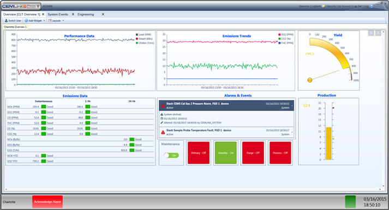The image size is (389, 210).
Task: Click the THC (PPM) blue legend swatch
Action: pos(279,43)
